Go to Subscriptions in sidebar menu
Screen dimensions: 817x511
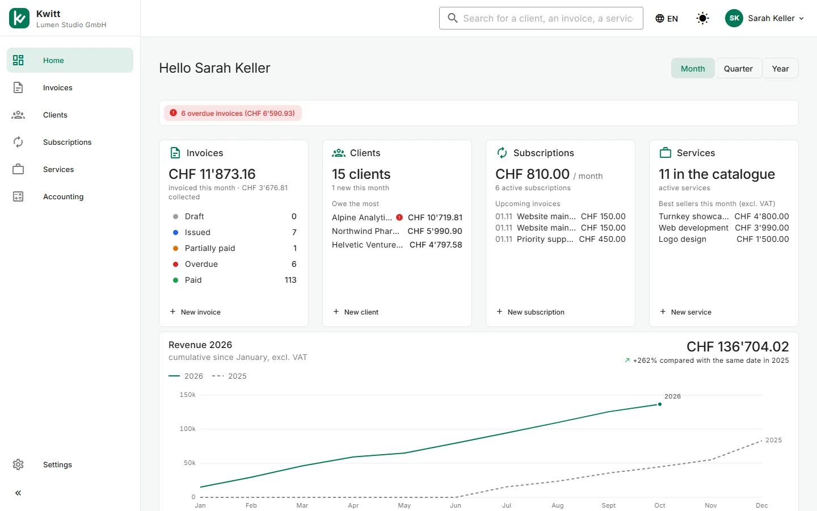(x=70, y=142)
